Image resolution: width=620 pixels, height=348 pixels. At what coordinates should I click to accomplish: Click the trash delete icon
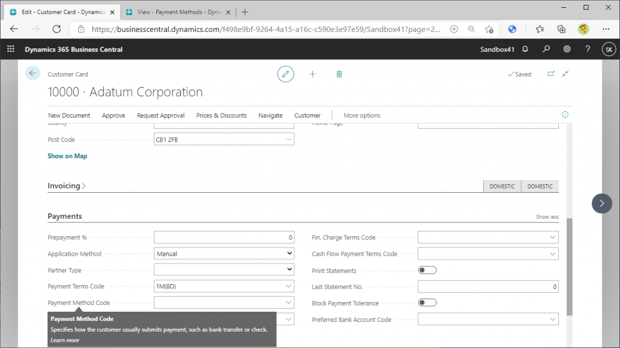tap(339, 74)
